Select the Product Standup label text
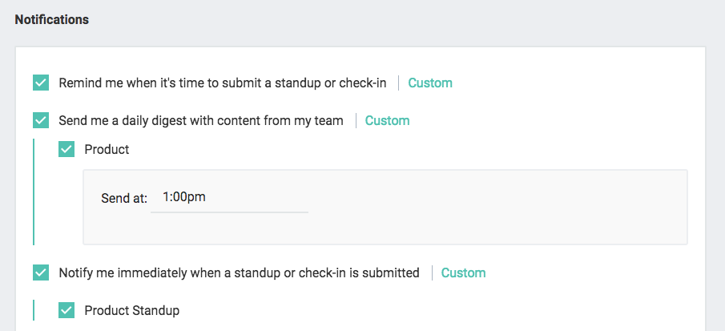Image resolution: width=725 pixels, height=331 pixels. (x=131, y=310)
